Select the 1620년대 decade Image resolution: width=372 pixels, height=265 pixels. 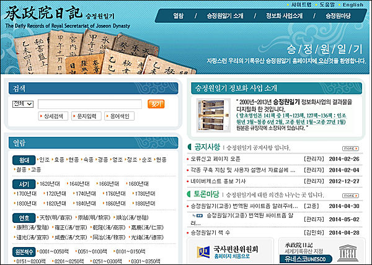(x=50, y=184)
